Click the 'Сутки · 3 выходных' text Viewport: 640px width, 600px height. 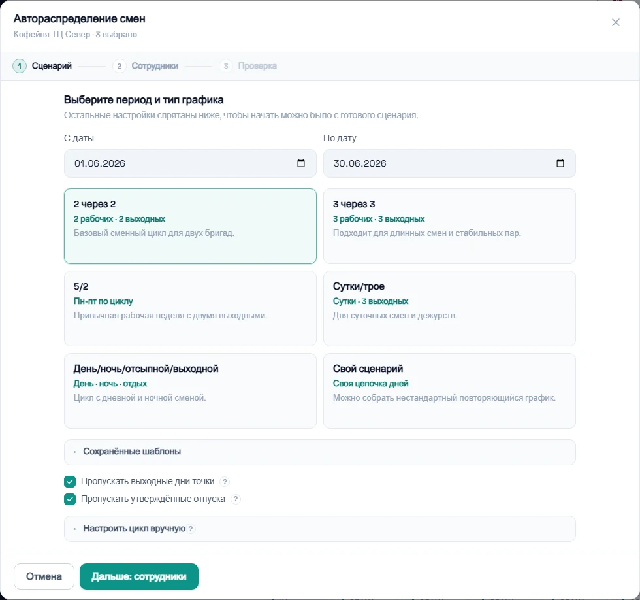click(x=371, y=301)
